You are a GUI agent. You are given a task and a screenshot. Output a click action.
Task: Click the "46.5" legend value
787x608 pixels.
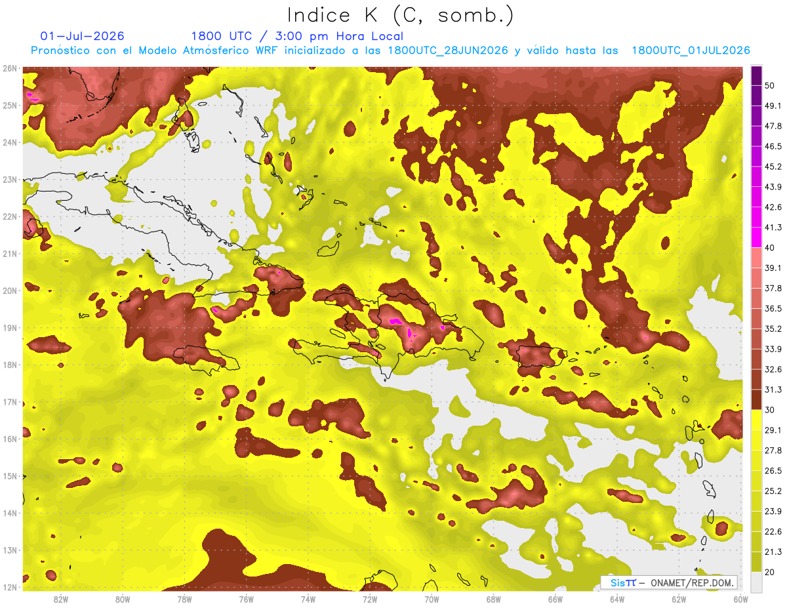click(773, 146)
